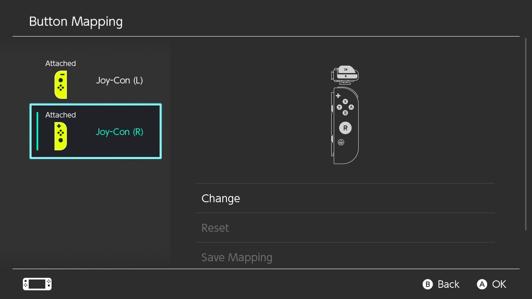Image resolution: width=532 pixels, height=299 pixels.
Task: Select Joy-Con (R) from the controller list
Action: coord(119,132)
